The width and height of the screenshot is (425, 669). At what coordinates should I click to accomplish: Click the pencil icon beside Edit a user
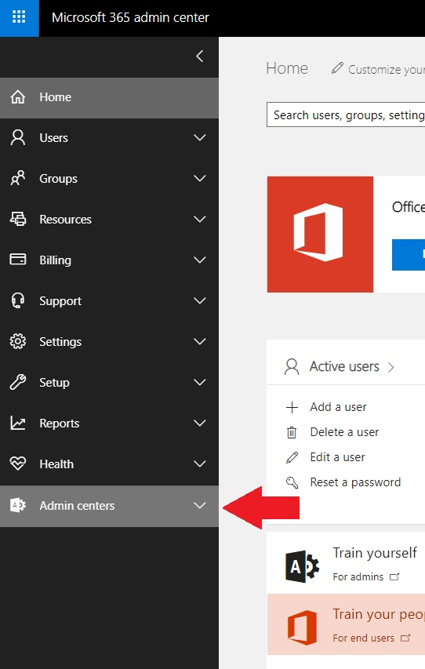292,458
